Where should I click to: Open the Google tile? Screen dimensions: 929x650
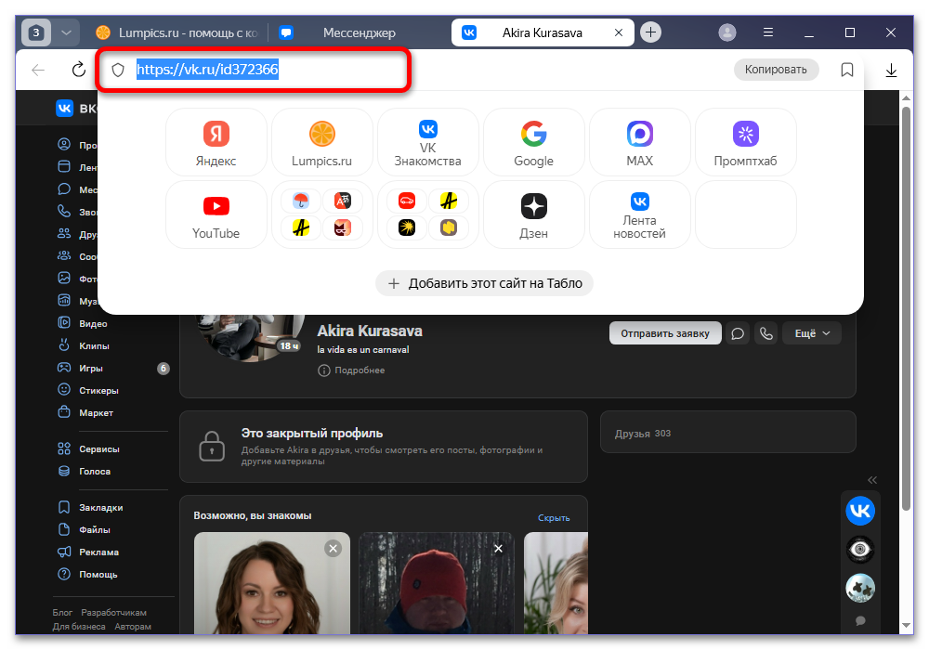(534, 142)
